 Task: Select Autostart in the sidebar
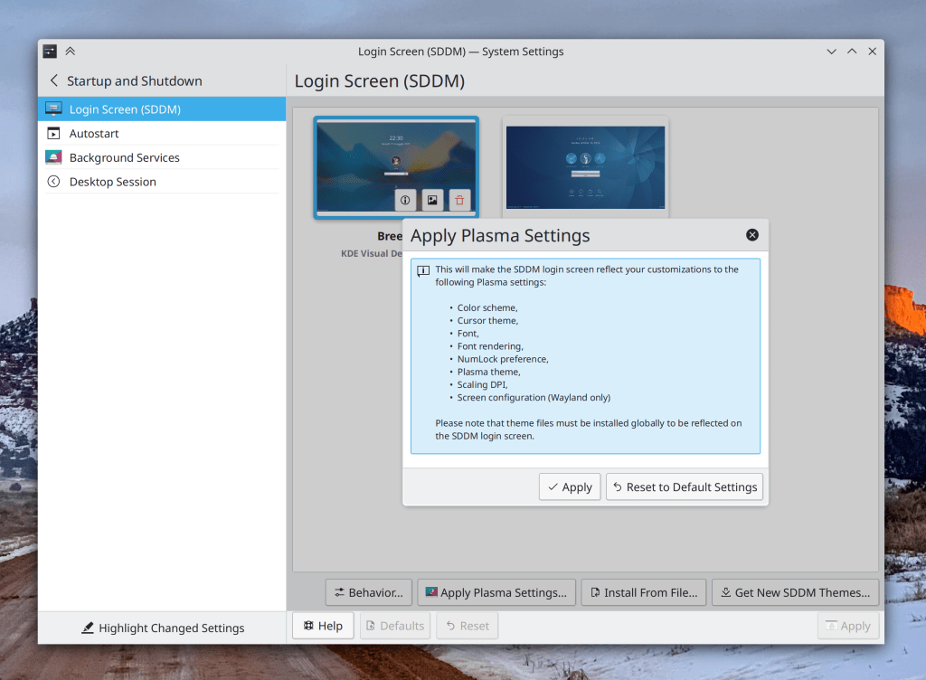click(x=94, y=133)
